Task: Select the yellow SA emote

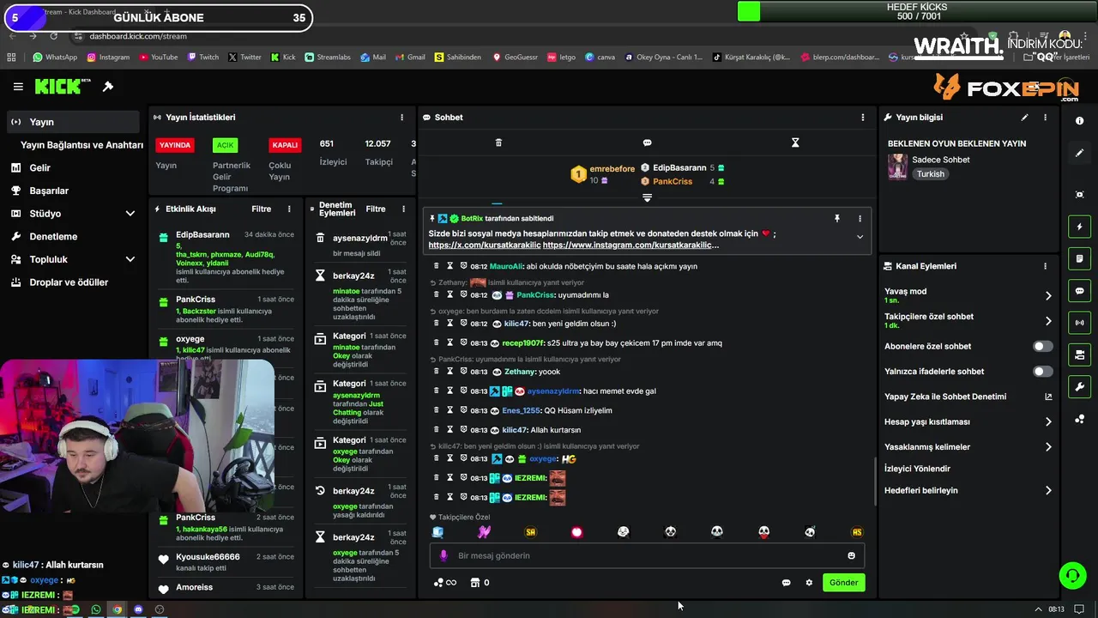Action: pos(530,532)
